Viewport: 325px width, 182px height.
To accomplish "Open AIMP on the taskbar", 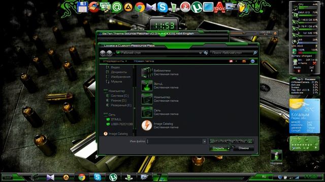I will coord(66,177).
